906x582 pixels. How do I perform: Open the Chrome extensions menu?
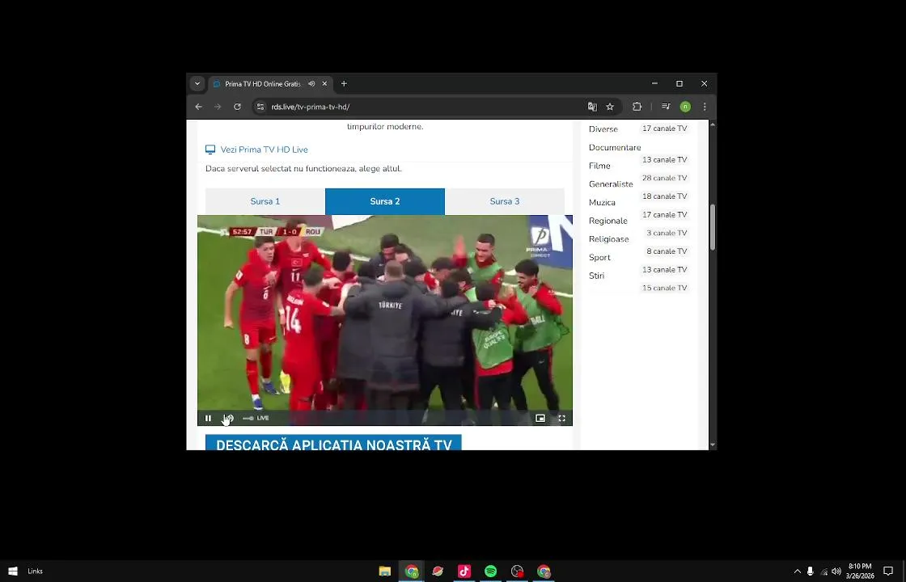coord(637,107)
